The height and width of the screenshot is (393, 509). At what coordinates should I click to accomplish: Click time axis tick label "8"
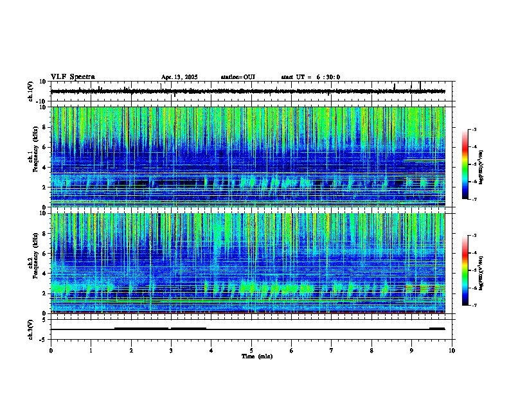coord(371,351)
